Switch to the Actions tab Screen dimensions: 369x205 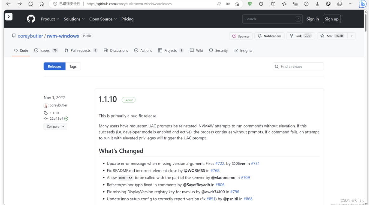pos(143,50)
